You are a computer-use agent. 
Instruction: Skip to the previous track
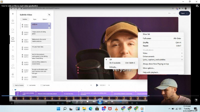point(94,102)
